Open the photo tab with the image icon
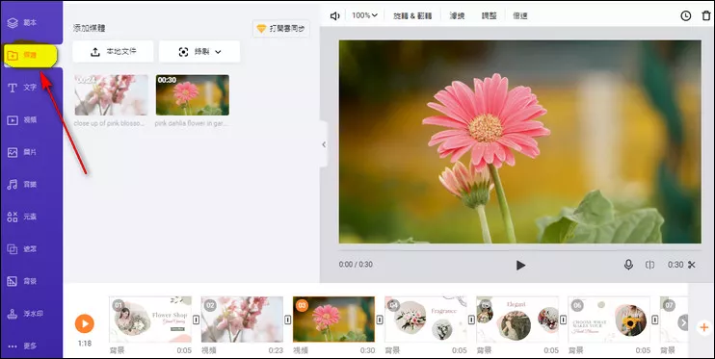 22,152
